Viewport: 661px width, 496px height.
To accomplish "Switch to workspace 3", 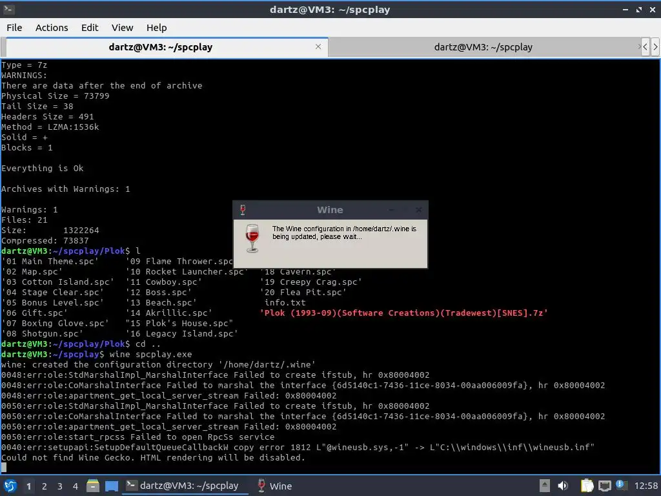I will point(59,486).
